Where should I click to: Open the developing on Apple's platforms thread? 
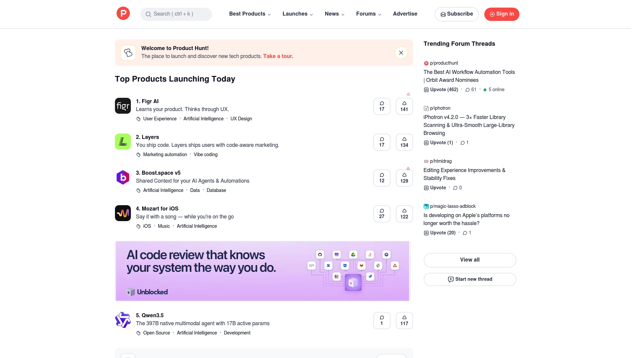click(466, 219)
